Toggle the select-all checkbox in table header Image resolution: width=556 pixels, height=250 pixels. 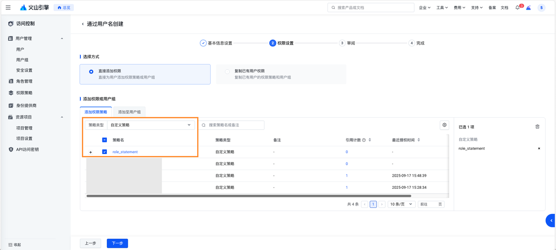[104, 140]
